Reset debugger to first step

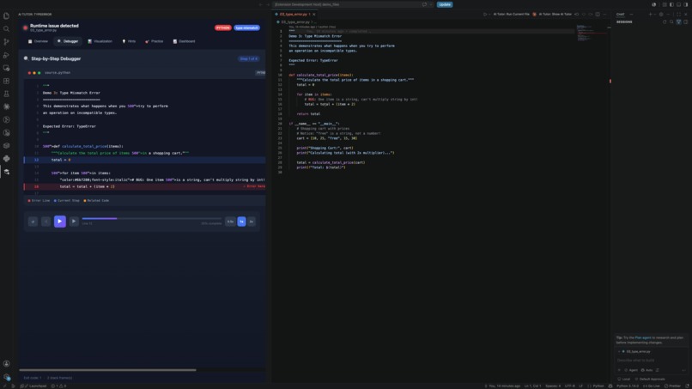[x=33, y=222]
